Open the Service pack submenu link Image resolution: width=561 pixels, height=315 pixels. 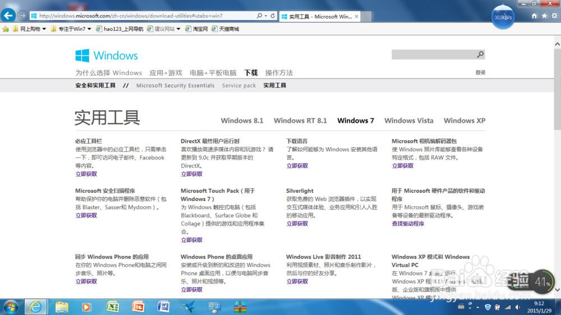[x=238, y=85]
